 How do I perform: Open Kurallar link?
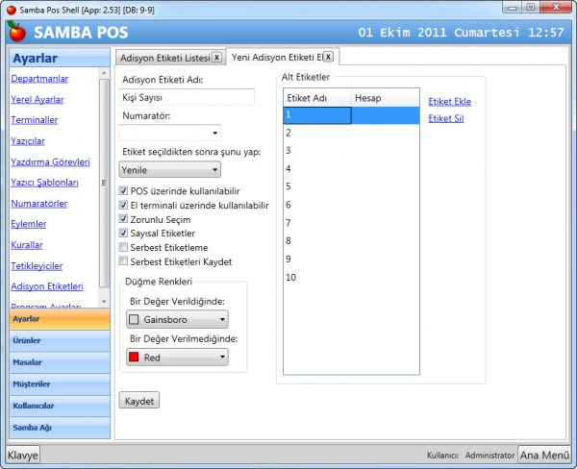[27, 245]
